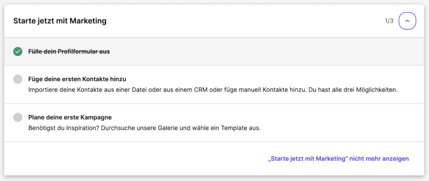Click the crossed-out 'Fülle dein Profilformular aus' text
The height and width of the screenshot is (181, 429).
[69, 52]
